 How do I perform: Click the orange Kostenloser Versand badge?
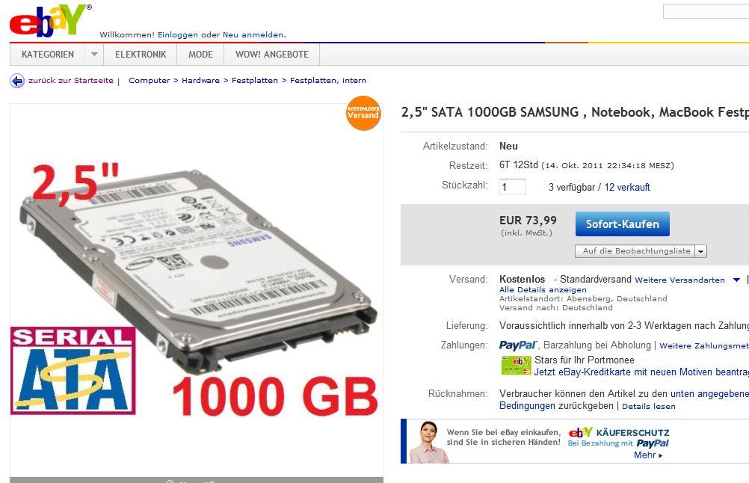coord(363,113)
